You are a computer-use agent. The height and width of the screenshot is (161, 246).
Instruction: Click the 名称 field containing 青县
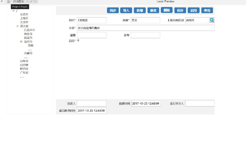[x=145, y=20]
